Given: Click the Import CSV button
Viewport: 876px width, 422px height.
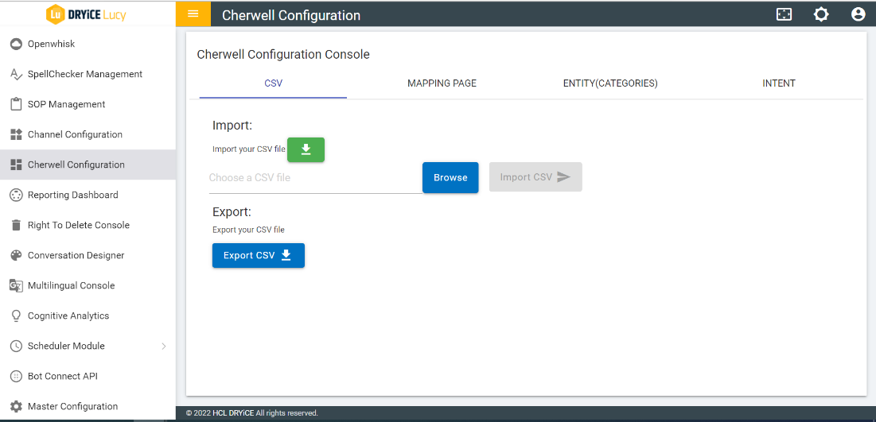Looking at the screenshot, I should click(x=535, y=177).
